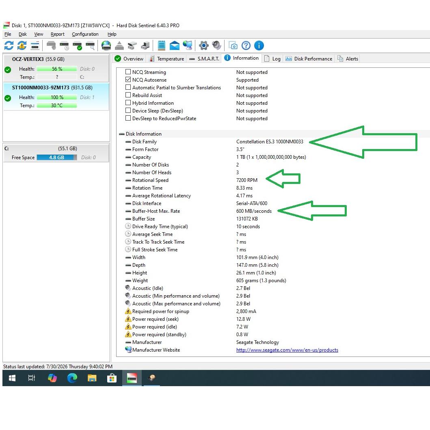Switch to the Alerts tab

tap(348, 59)
